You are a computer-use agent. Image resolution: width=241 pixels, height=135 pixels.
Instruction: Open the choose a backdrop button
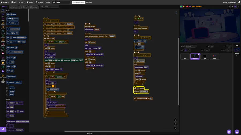(237, 132)
